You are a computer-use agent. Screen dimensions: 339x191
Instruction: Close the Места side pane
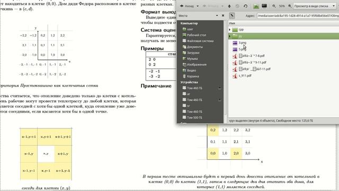point(223,15)
